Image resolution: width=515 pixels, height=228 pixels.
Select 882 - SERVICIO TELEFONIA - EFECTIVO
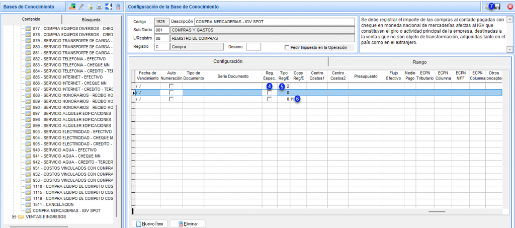[x=69, y=59]
